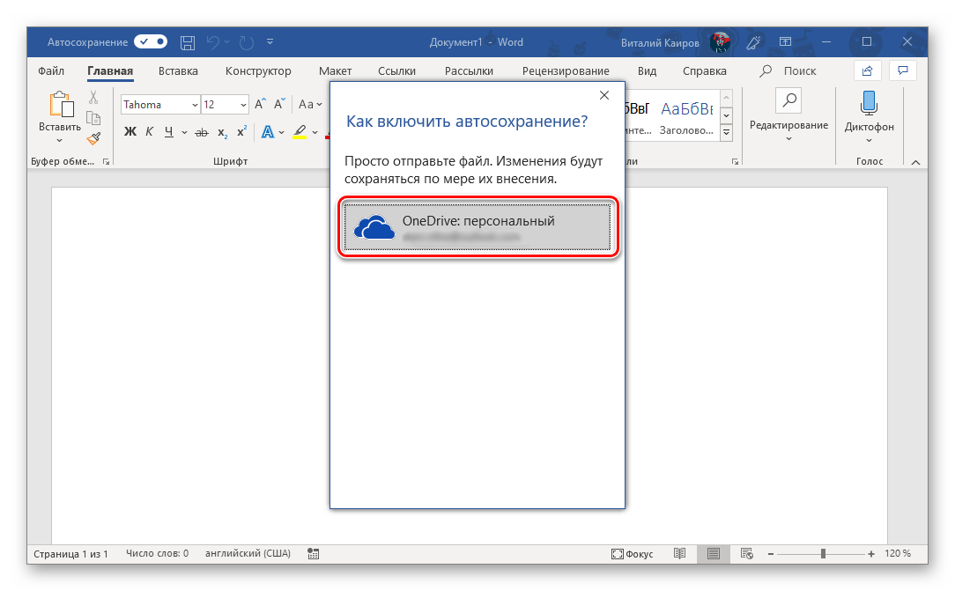Screen dimensions: 955x591
Task: Toggle the Автосохранение switch
Action: click(x=150, y=41)
